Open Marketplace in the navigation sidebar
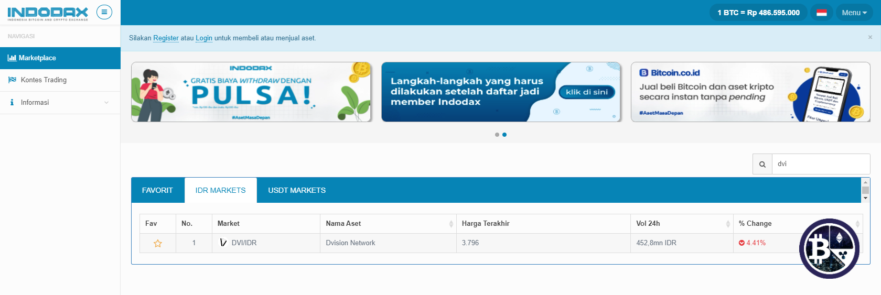This screenshot has width=881, height=295. tap(60, 58)
